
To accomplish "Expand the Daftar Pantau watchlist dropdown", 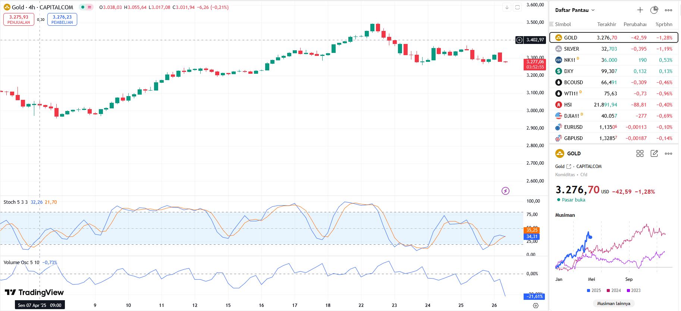I will click(x=575, y=10).
